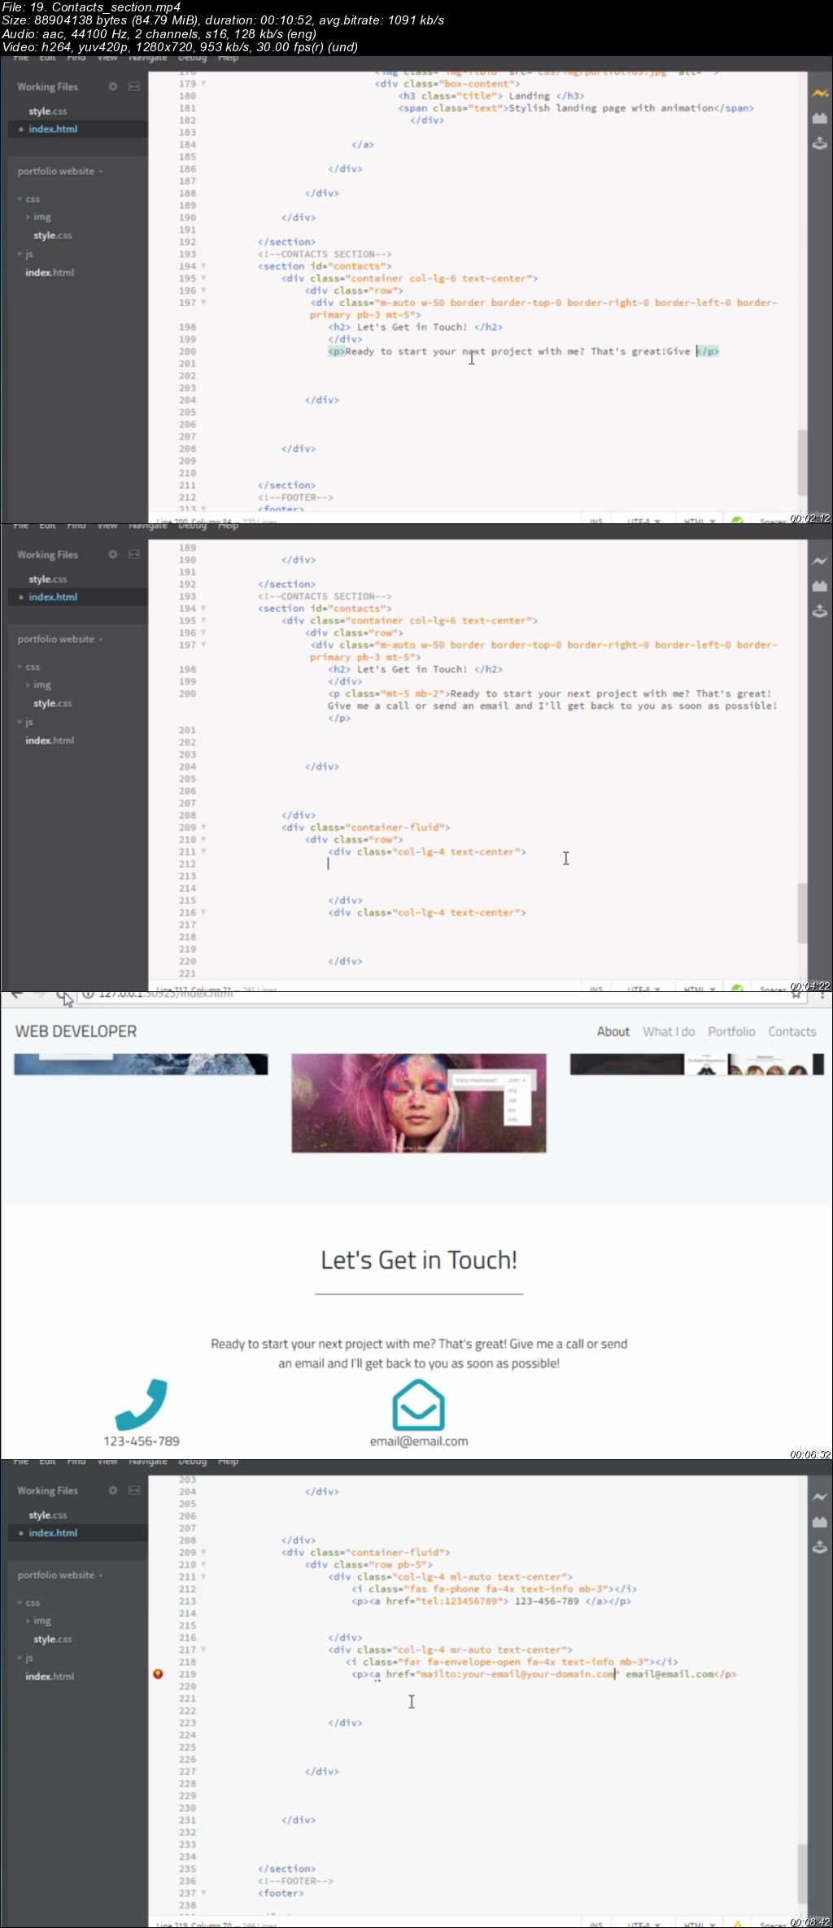This screenshot has height=1928, width=833.
Task: Open Navigate menu in the 00:08:42 frame
Action: pyautogui.click(x=147, y=1462)
